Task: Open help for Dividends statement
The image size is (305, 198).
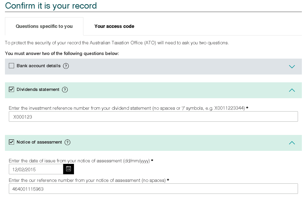Action: tap(65, 90)
